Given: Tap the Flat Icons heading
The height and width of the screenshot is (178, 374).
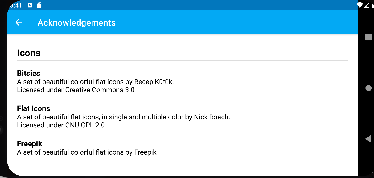Looking at the screenshot, I should coord(33,108).
